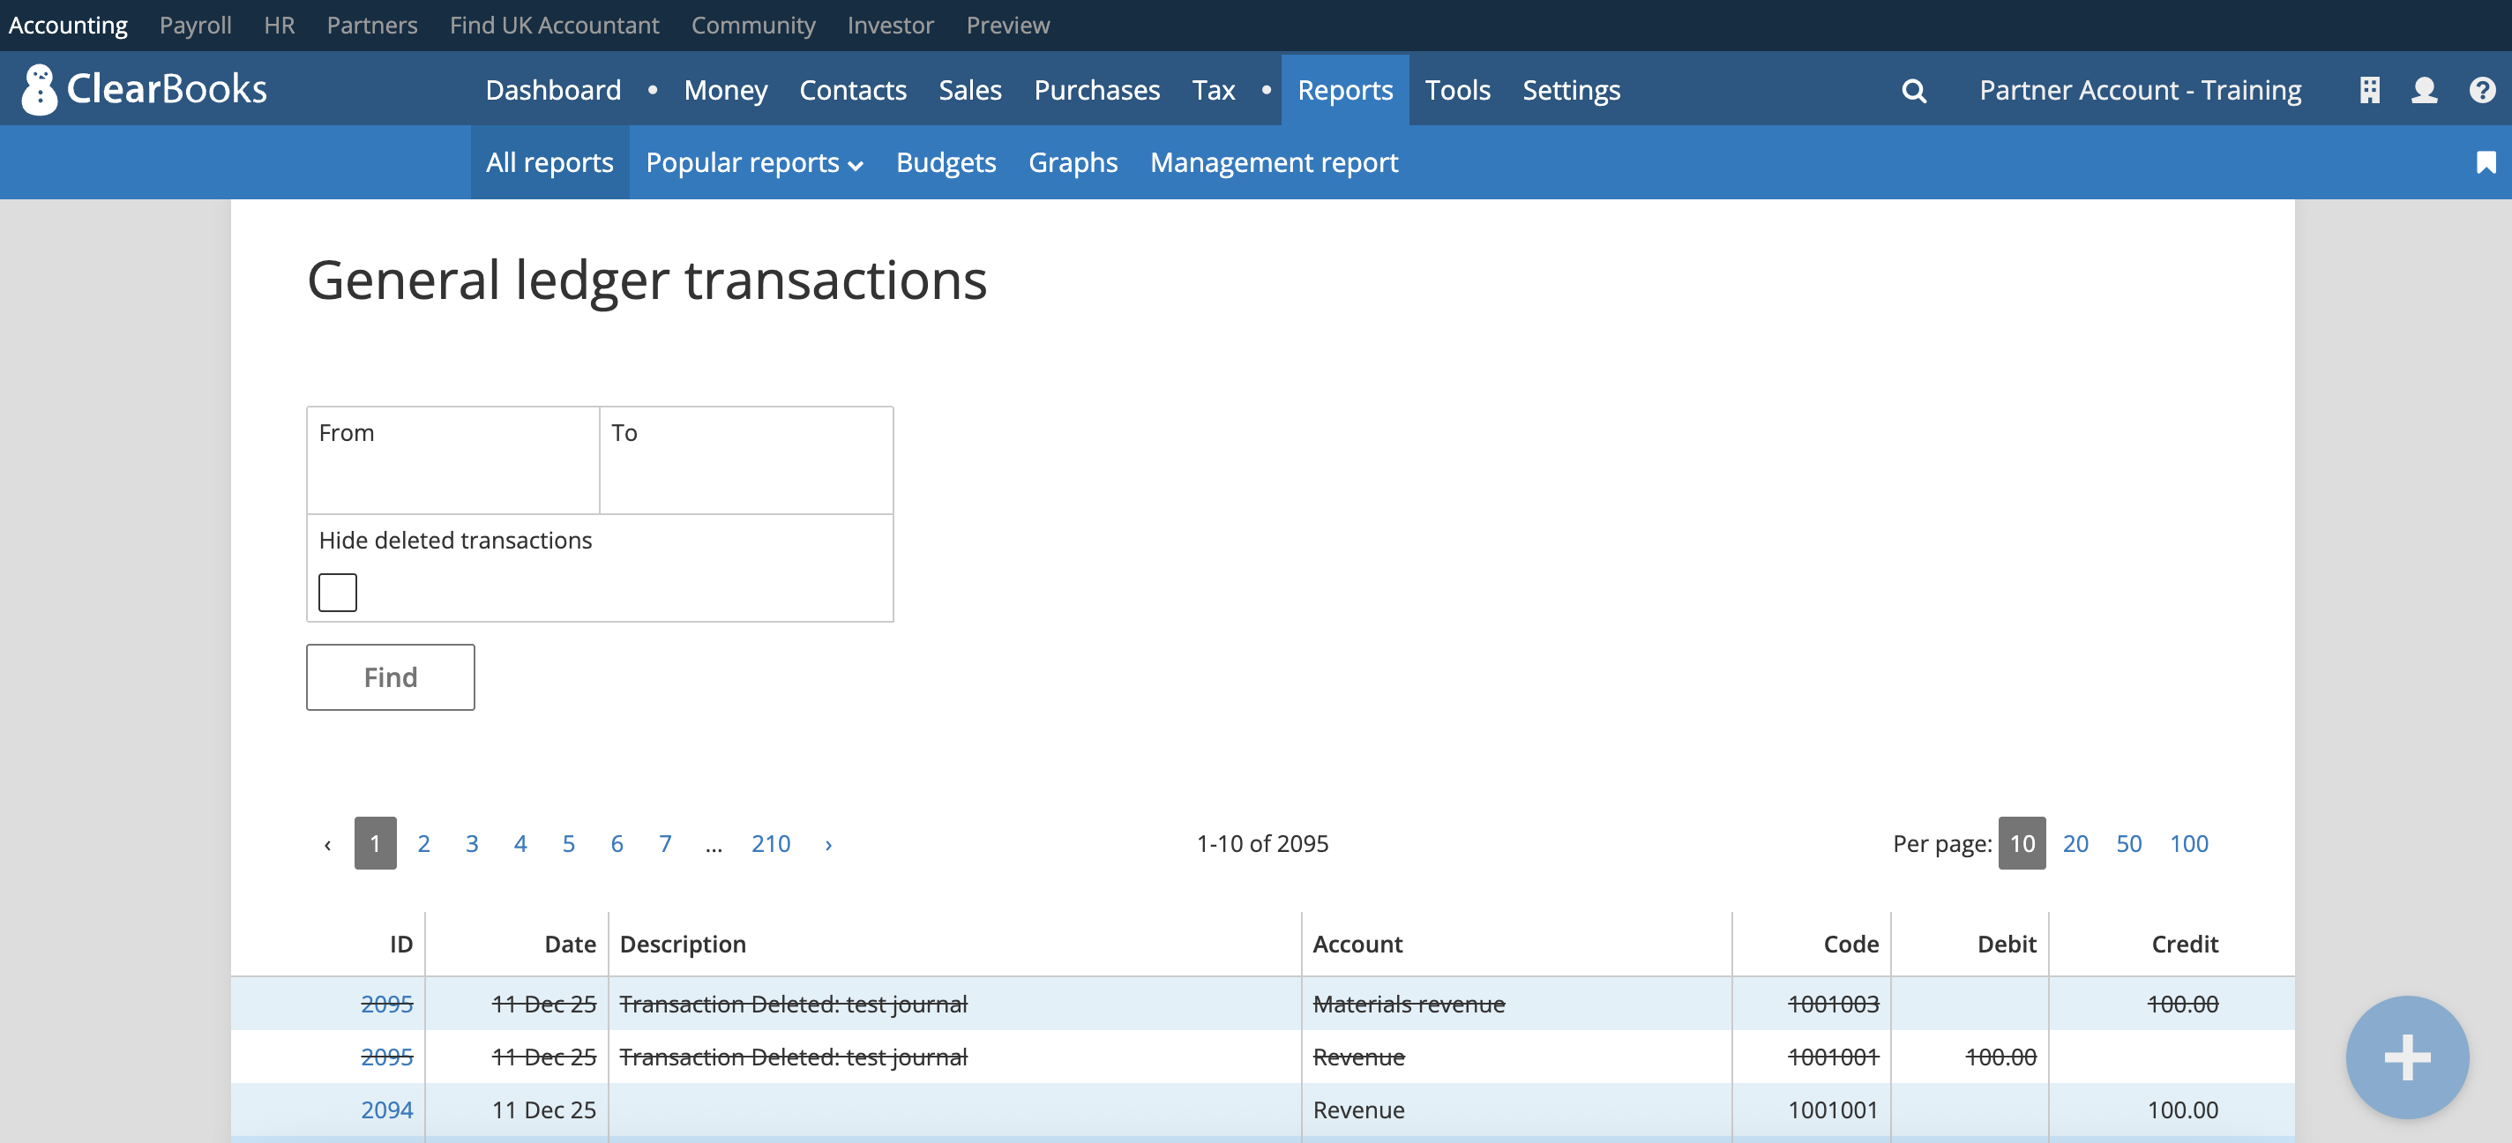
Task: Click the blue plus quick-add button
Action: tap(2407, 1057)
